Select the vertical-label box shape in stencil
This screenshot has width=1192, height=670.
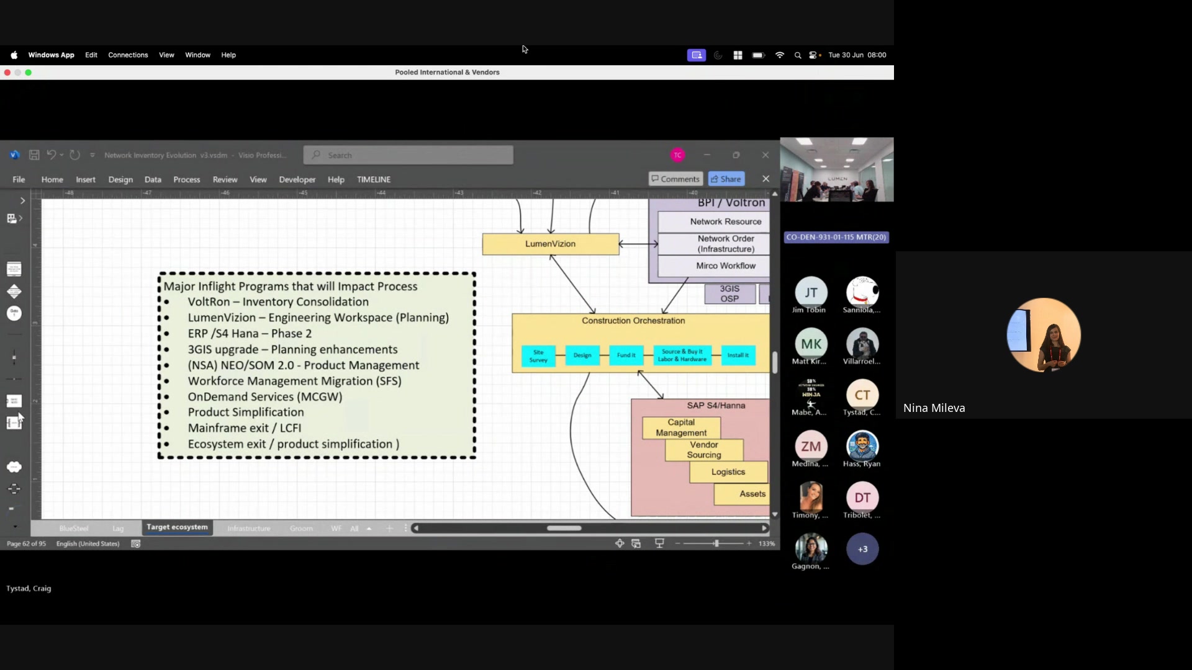click(14, 423)
